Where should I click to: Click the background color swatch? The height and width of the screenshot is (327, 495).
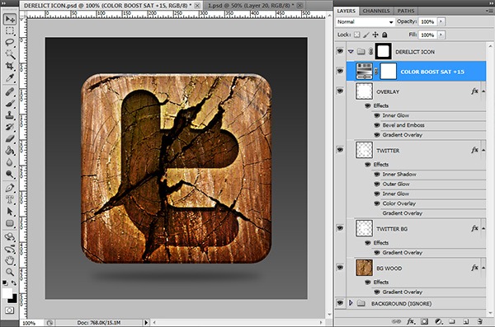(13, 299)
